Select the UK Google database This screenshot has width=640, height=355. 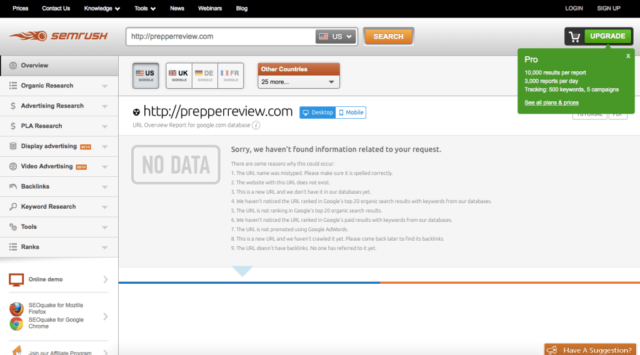coord(179,76)
